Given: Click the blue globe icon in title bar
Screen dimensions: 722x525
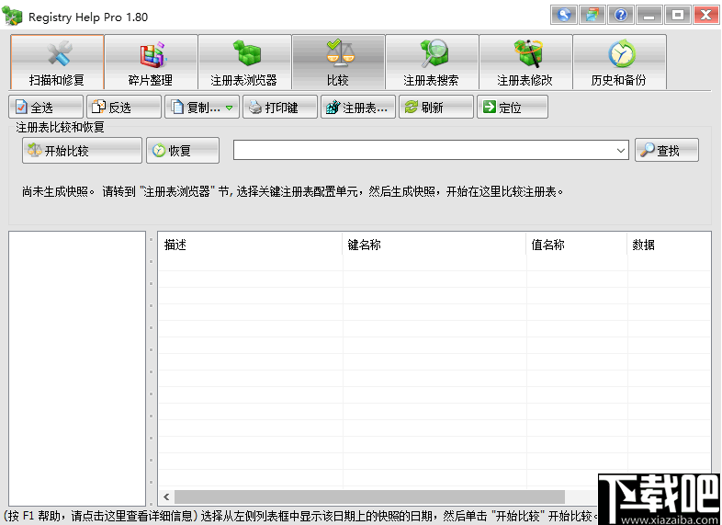Looking at the screenshot, I should pyautogui.click(x=564, y=15).
